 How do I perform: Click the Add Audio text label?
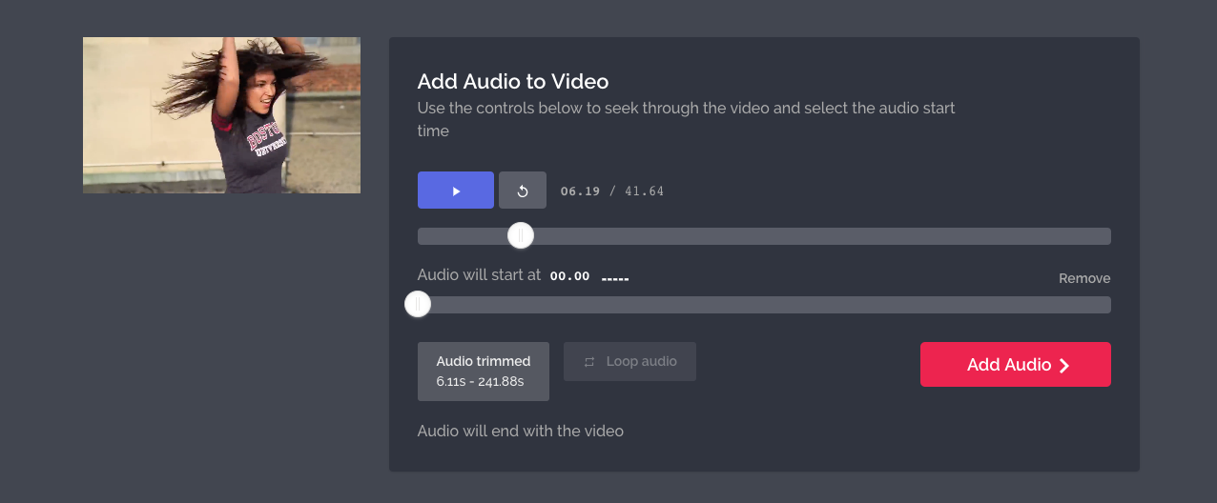point(1008,365)
